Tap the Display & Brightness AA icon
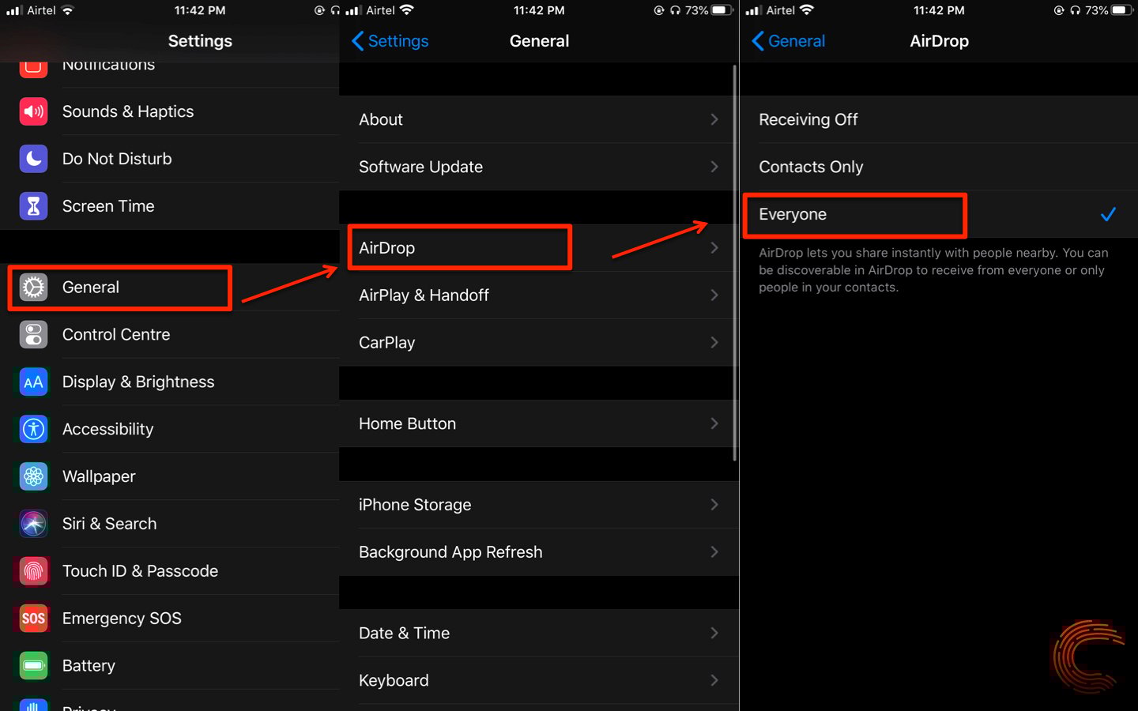The height and width of the screenshot is (711, 1138). coord(33,382)
